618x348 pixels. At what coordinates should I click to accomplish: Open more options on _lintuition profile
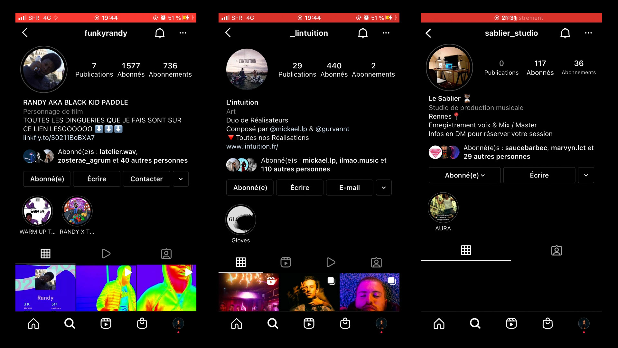coord(386,33)
